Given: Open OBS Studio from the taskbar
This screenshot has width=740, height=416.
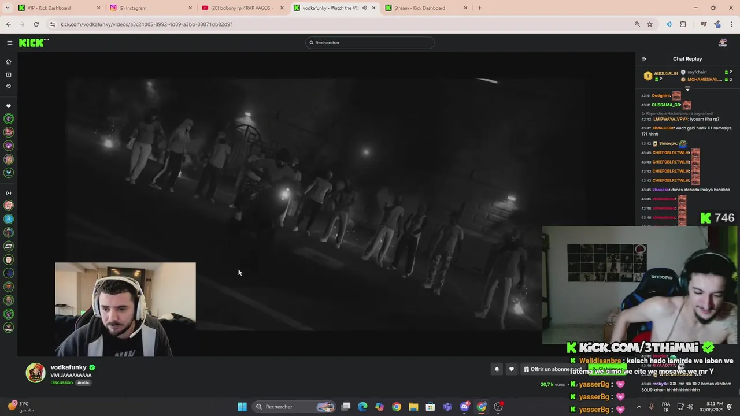Looking at the screenshot, I should click(x=498, y=407).
